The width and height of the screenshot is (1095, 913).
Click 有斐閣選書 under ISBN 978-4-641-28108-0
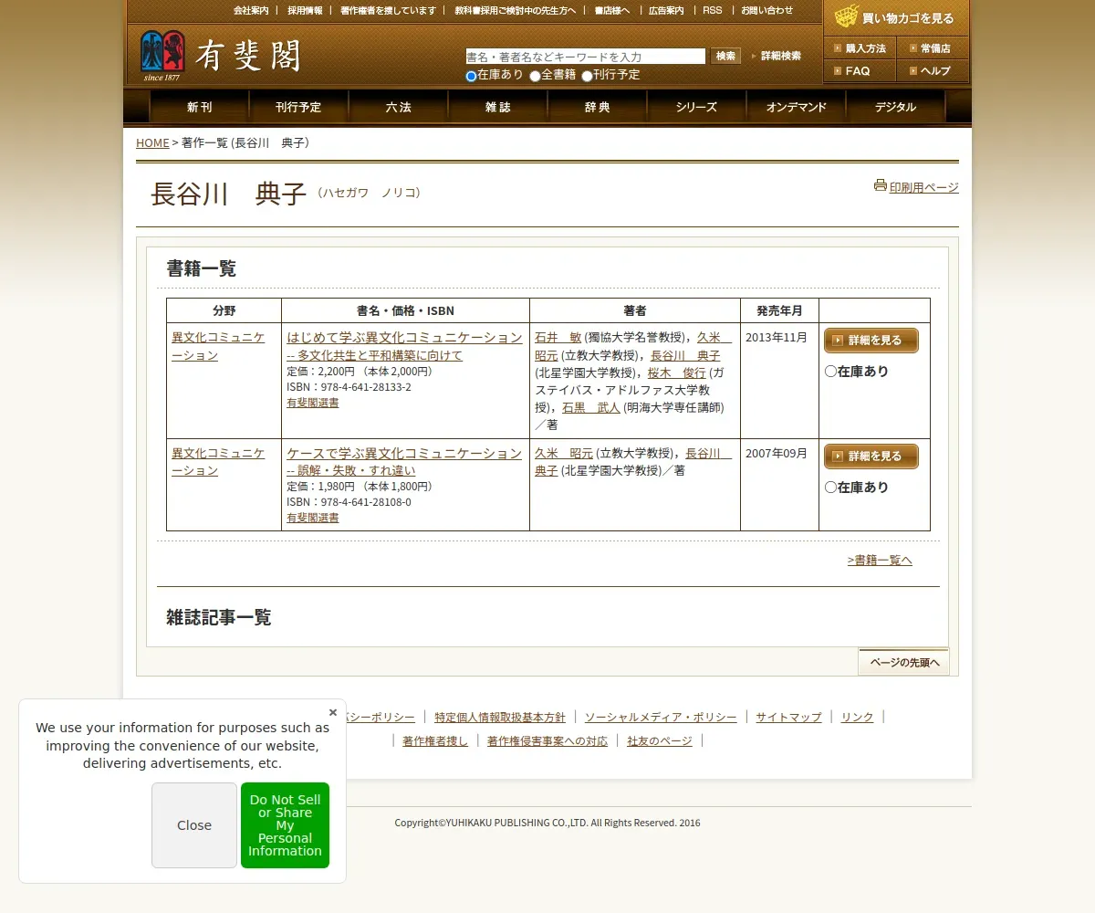312,518
